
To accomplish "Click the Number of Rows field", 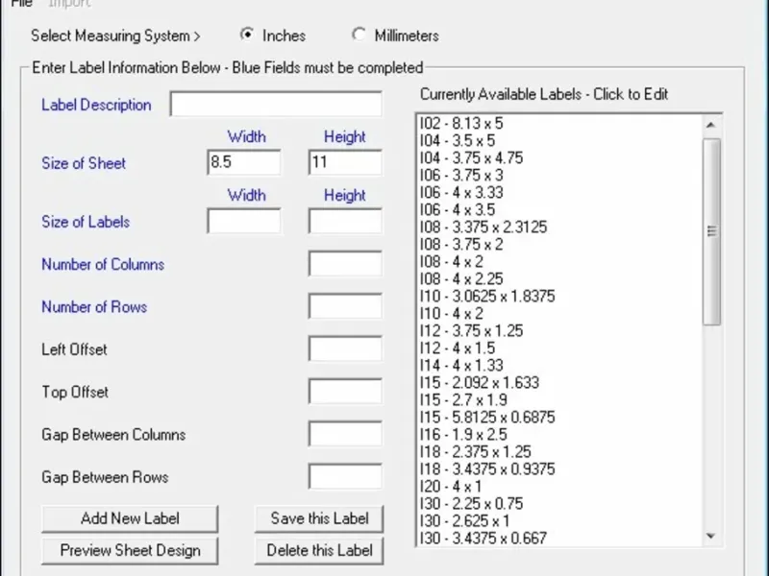I will 344,307.
